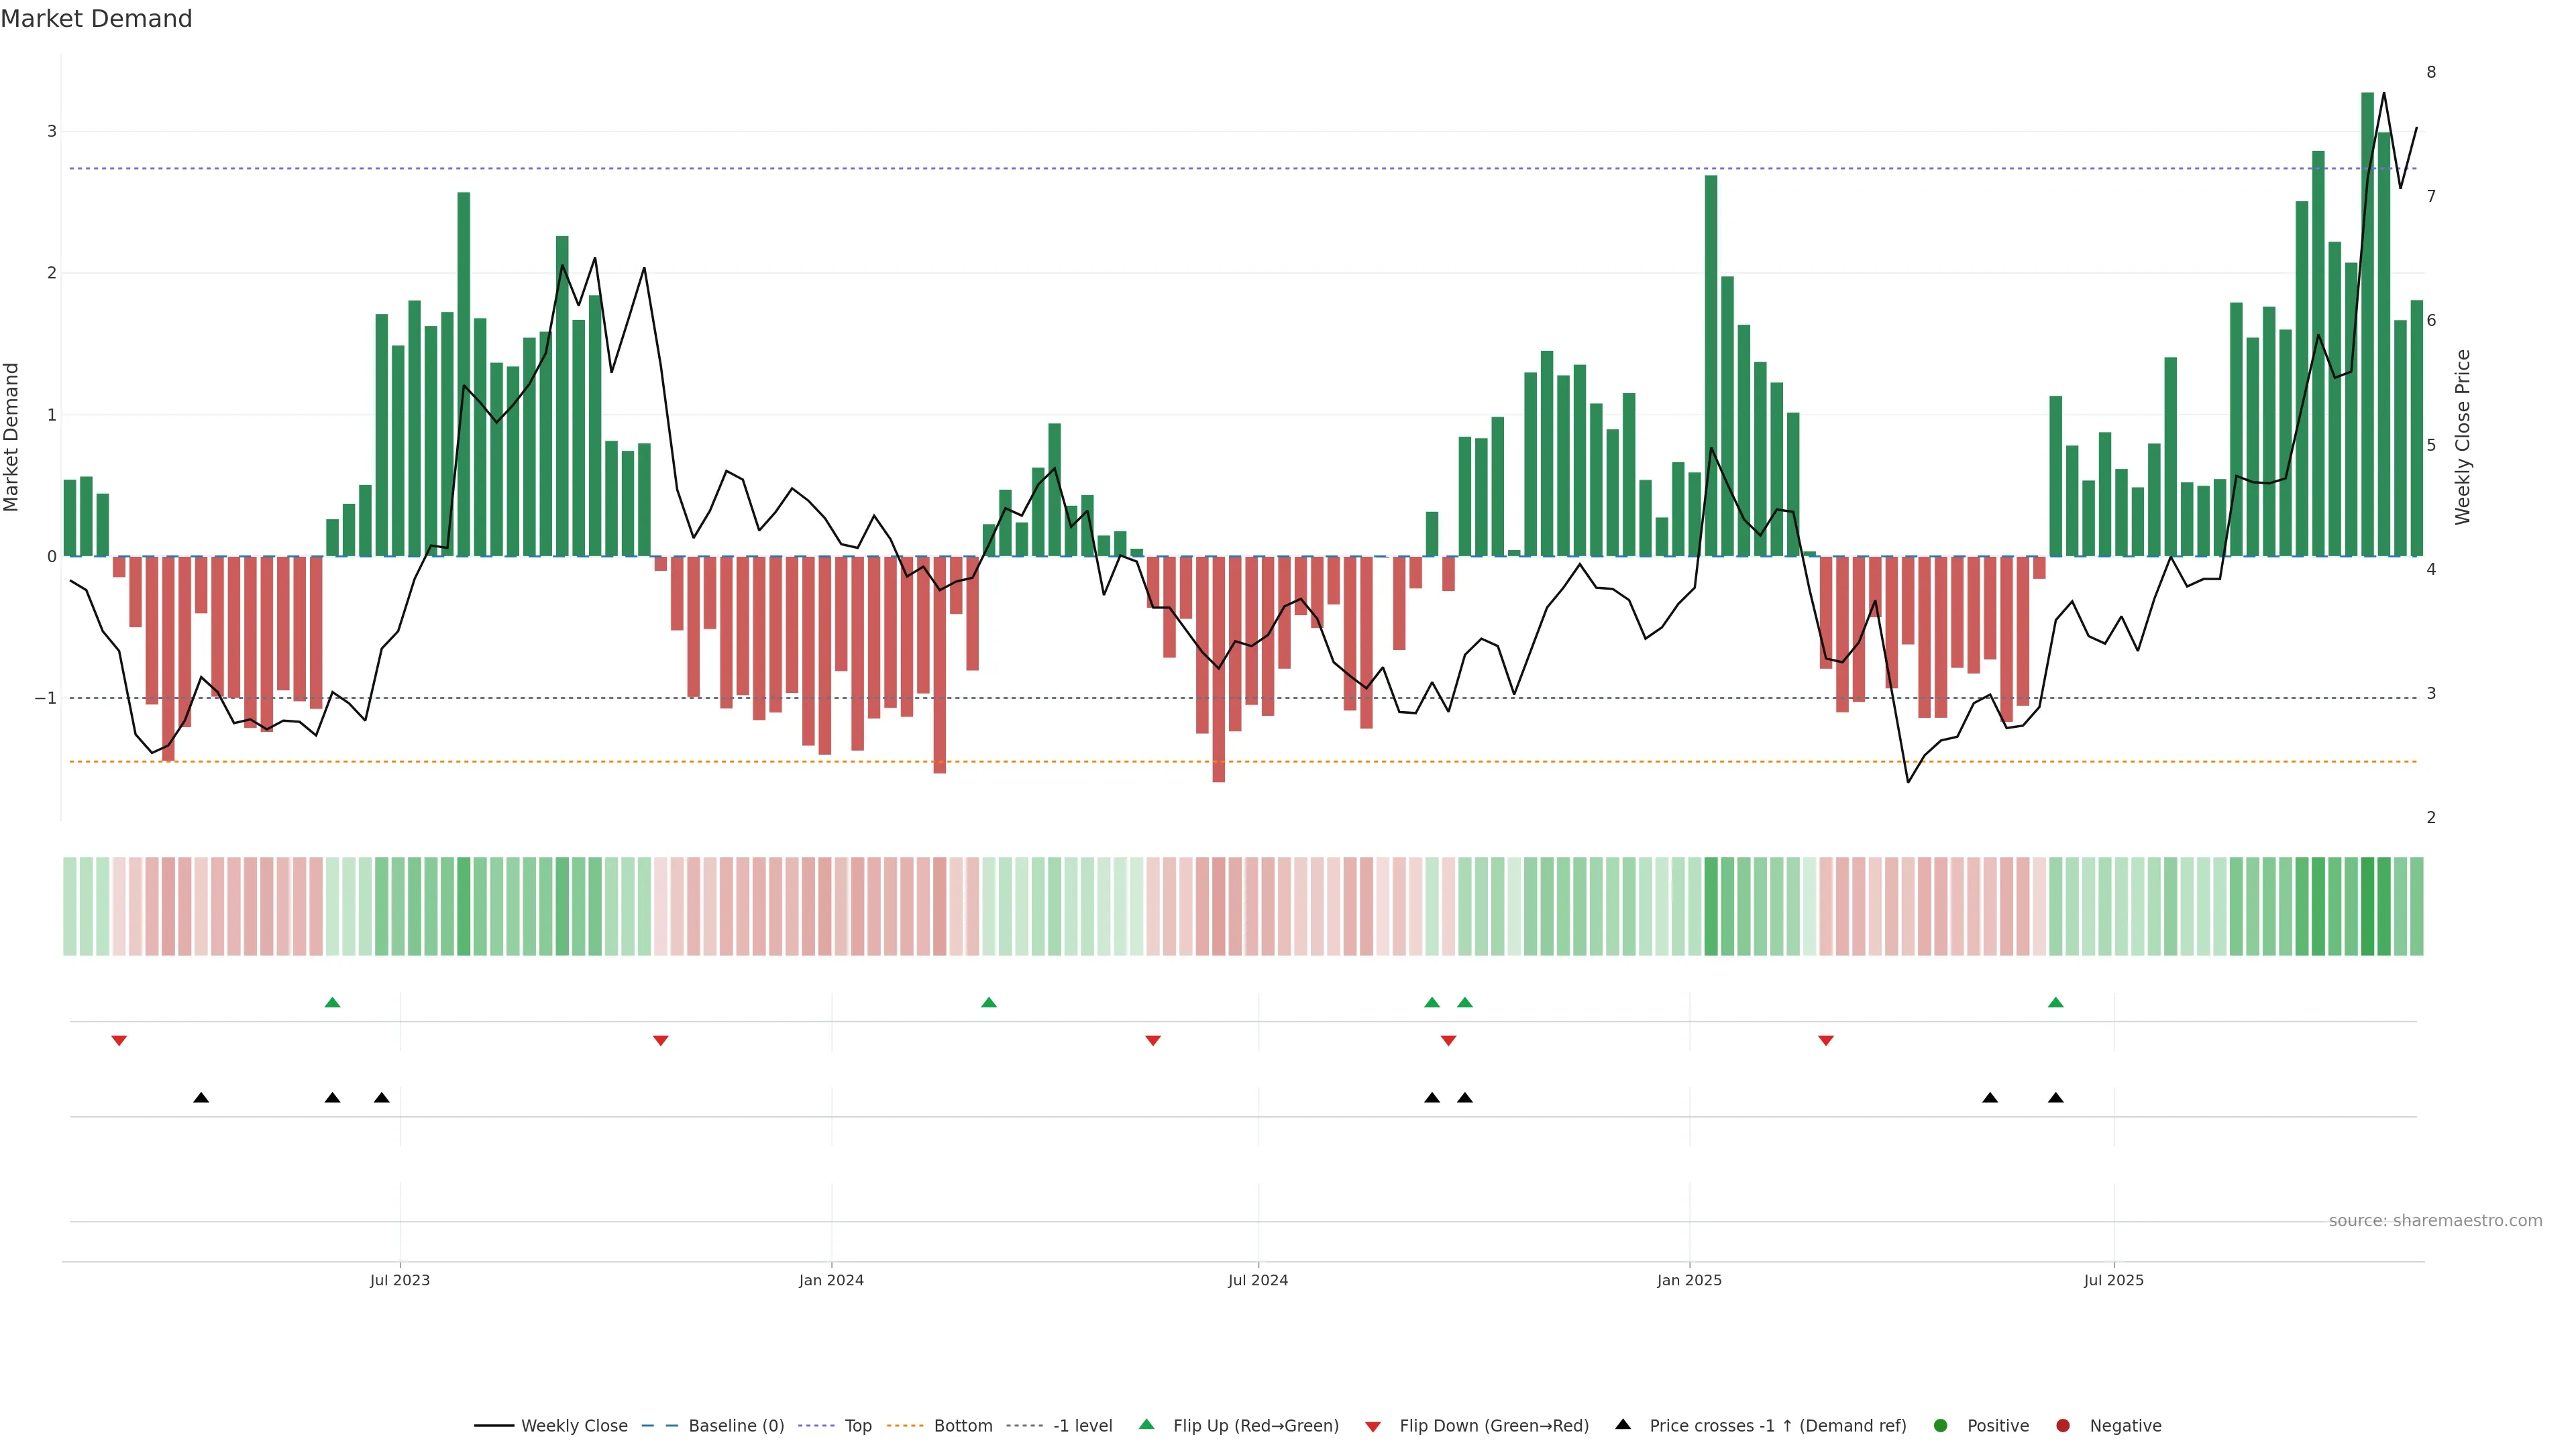
Task: Click the red Flip Down legend triangle
Action: point(1373,1427)
